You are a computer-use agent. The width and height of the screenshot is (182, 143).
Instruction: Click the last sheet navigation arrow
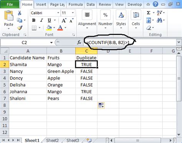pyautogui.click(x=18, y=140)
